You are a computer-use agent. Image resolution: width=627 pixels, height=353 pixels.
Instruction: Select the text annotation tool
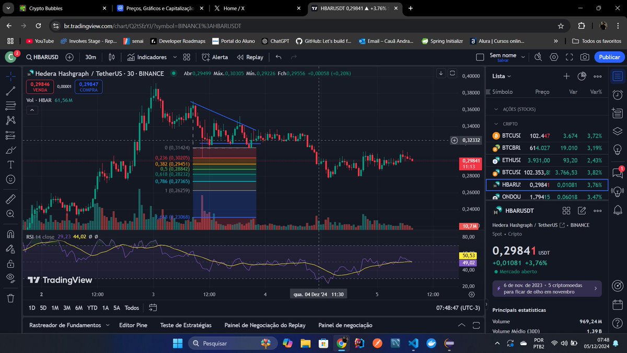10,165
